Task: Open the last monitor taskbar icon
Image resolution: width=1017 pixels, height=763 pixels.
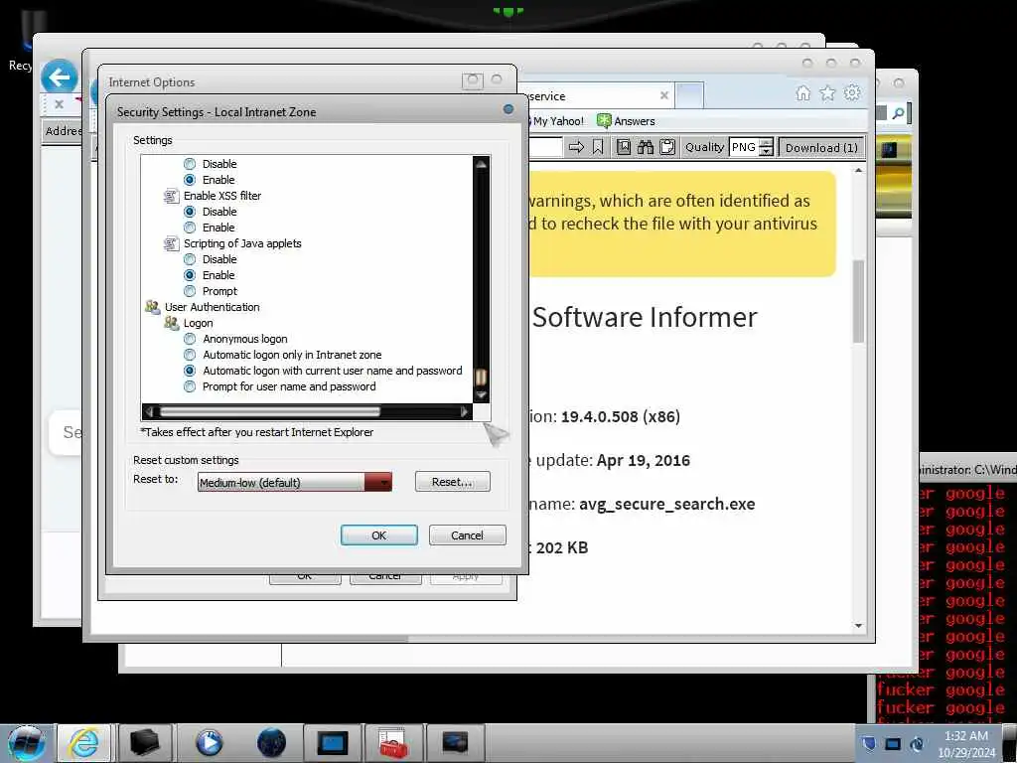Action: click(455, 742)
